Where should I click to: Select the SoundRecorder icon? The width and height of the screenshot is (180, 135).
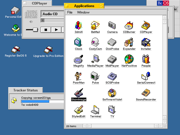pos(146,93)
